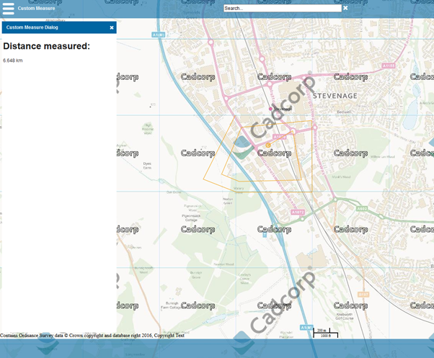
Task: Focus the Search input field
Action: coord(283,9)
